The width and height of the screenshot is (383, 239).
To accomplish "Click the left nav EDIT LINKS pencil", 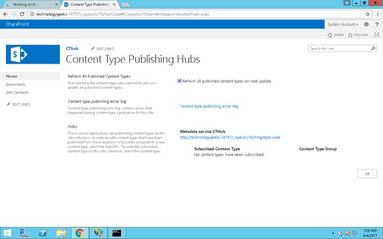I will (x=9, y=104).
